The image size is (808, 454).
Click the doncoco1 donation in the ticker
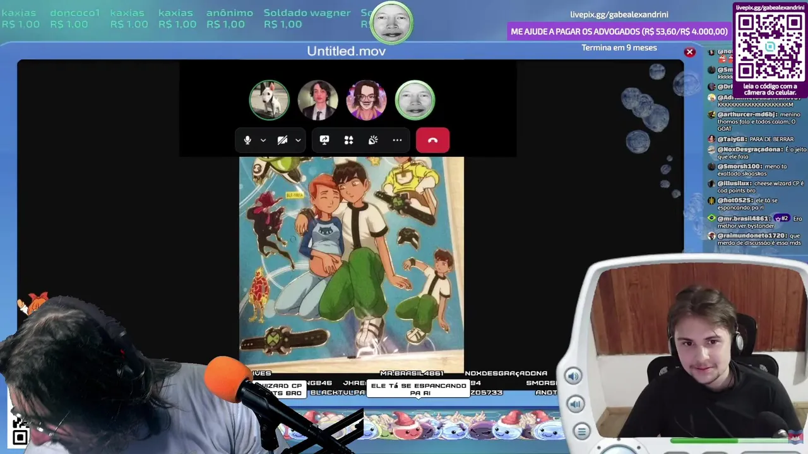click(74, 18)
